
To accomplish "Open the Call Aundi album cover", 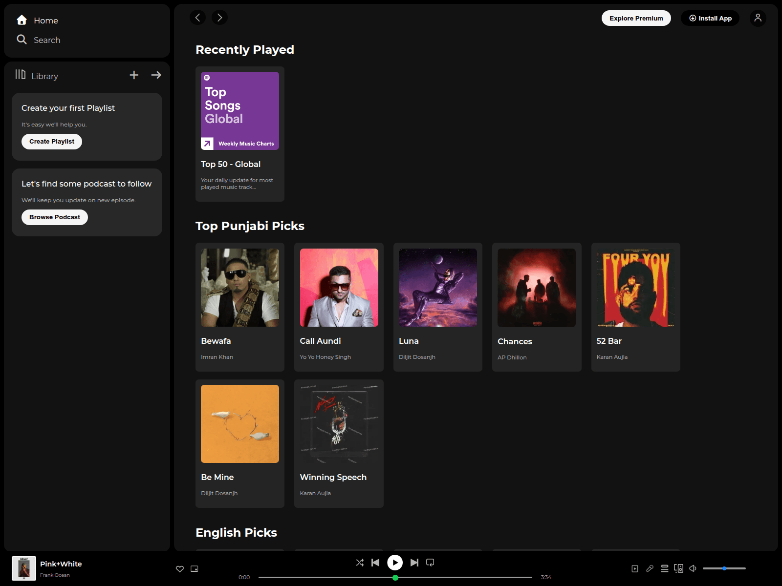I will click(339, 288).
